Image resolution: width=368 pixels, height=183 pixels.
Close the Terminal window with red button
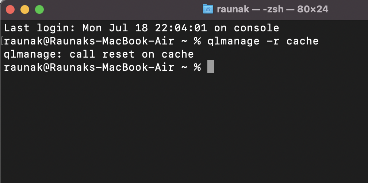pos(10,9)
